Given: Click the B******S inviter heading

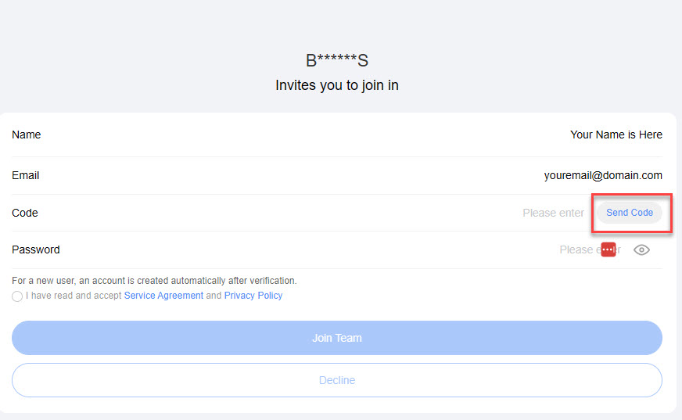Looking at the screenshot, I should pos(337,60).
